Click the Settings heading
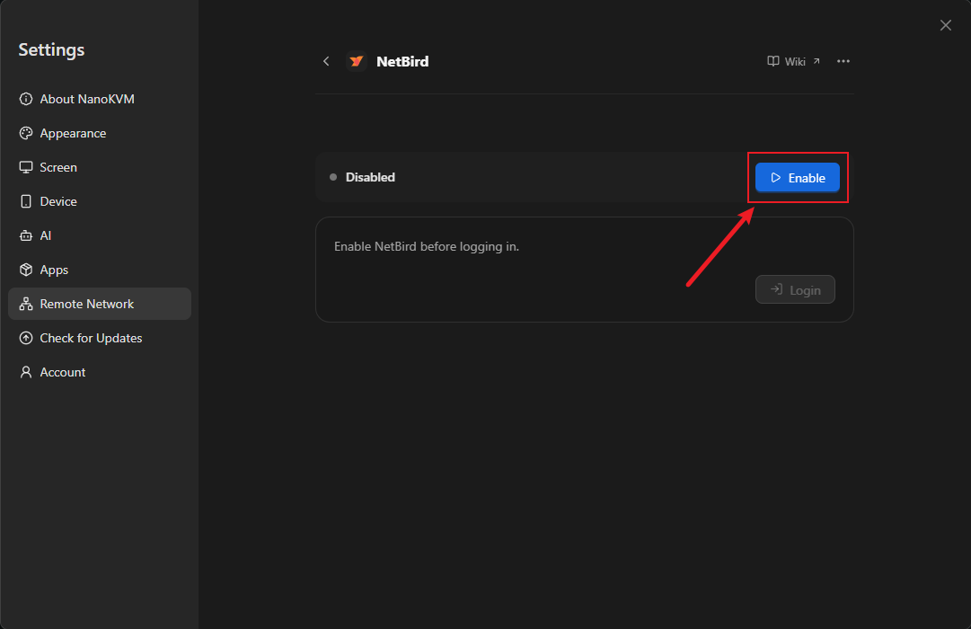971x629 pixels. [x=51, y=49]
